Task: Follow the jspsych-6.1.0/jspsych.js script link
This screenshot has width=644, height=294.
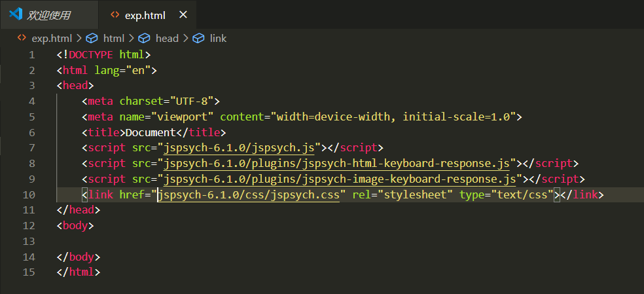Action: (238, 147)
